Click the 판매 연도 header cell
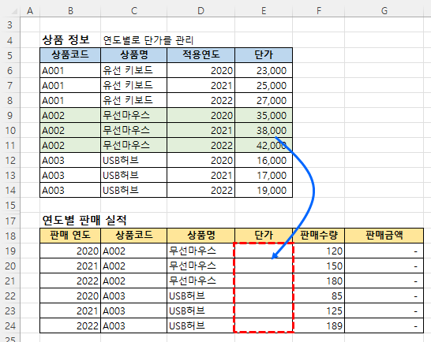This screenshot has height=342, width=431. click(x=70, y=236)
